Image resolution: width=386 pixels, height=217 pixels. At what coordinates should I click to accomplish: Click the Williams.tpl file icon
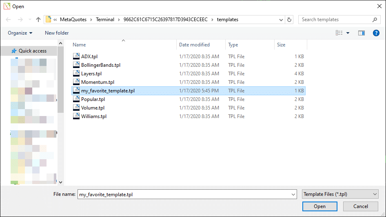click(76, 116)
